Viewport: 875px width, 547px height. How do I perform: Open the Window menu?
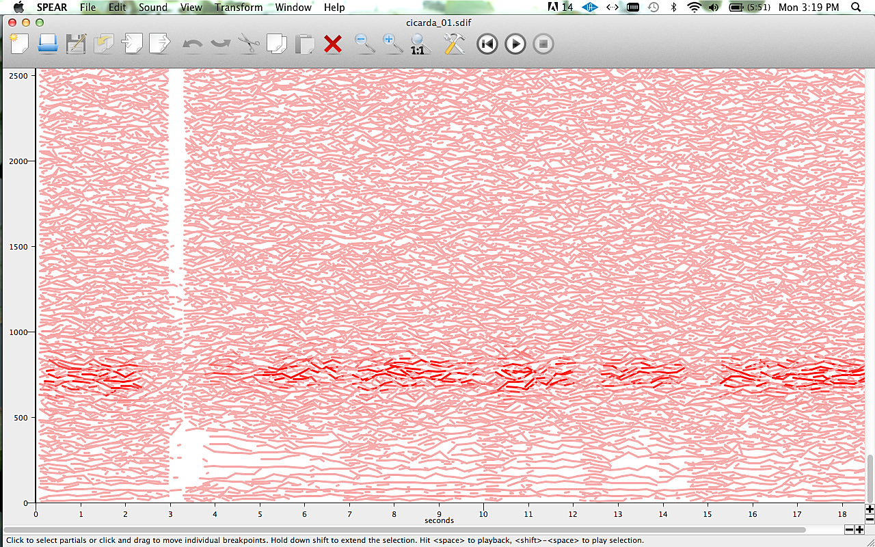(293, 8)
